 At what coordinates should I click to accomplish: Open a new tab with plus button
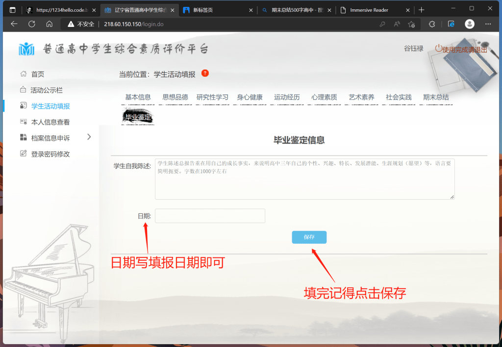point(421,10)
